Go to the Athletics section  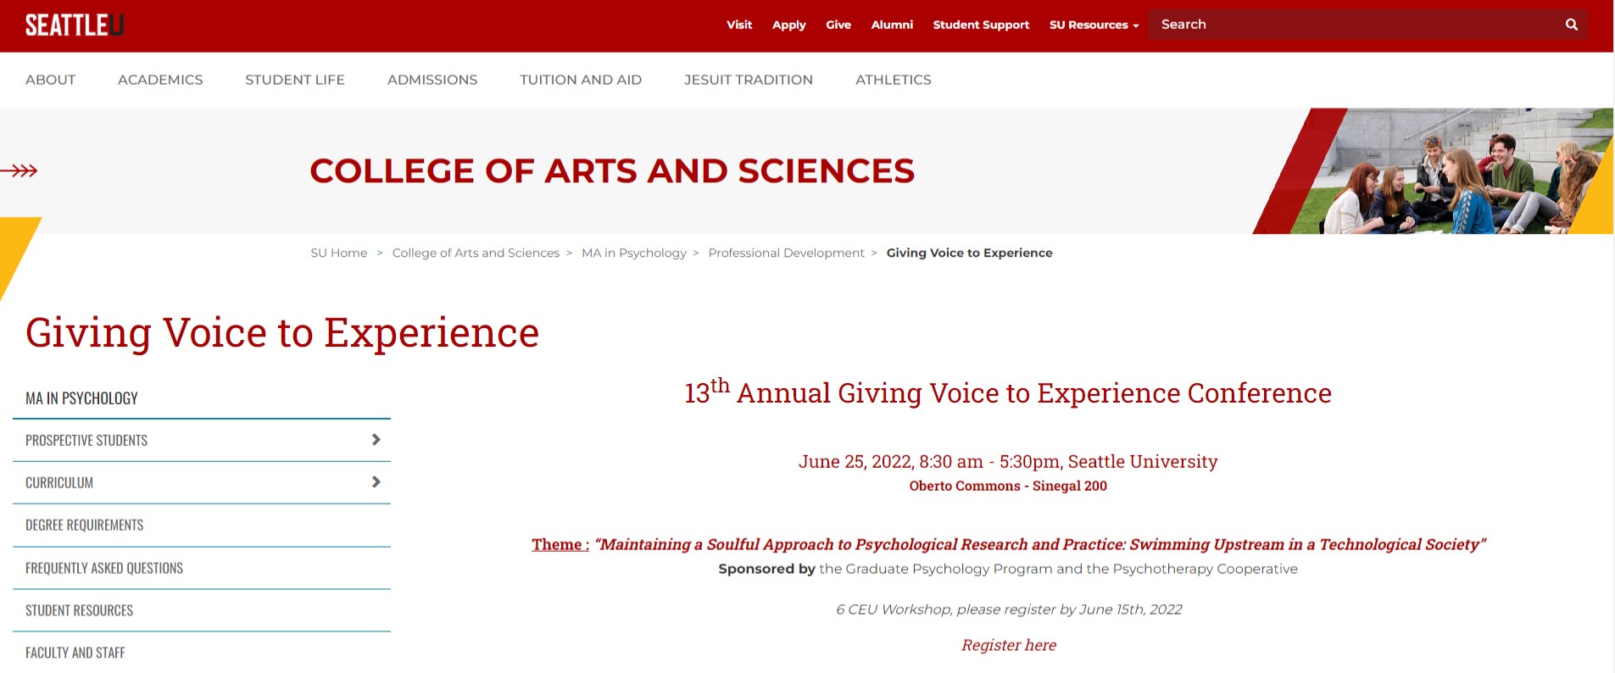pyautogui.click(x=893, y=80)
